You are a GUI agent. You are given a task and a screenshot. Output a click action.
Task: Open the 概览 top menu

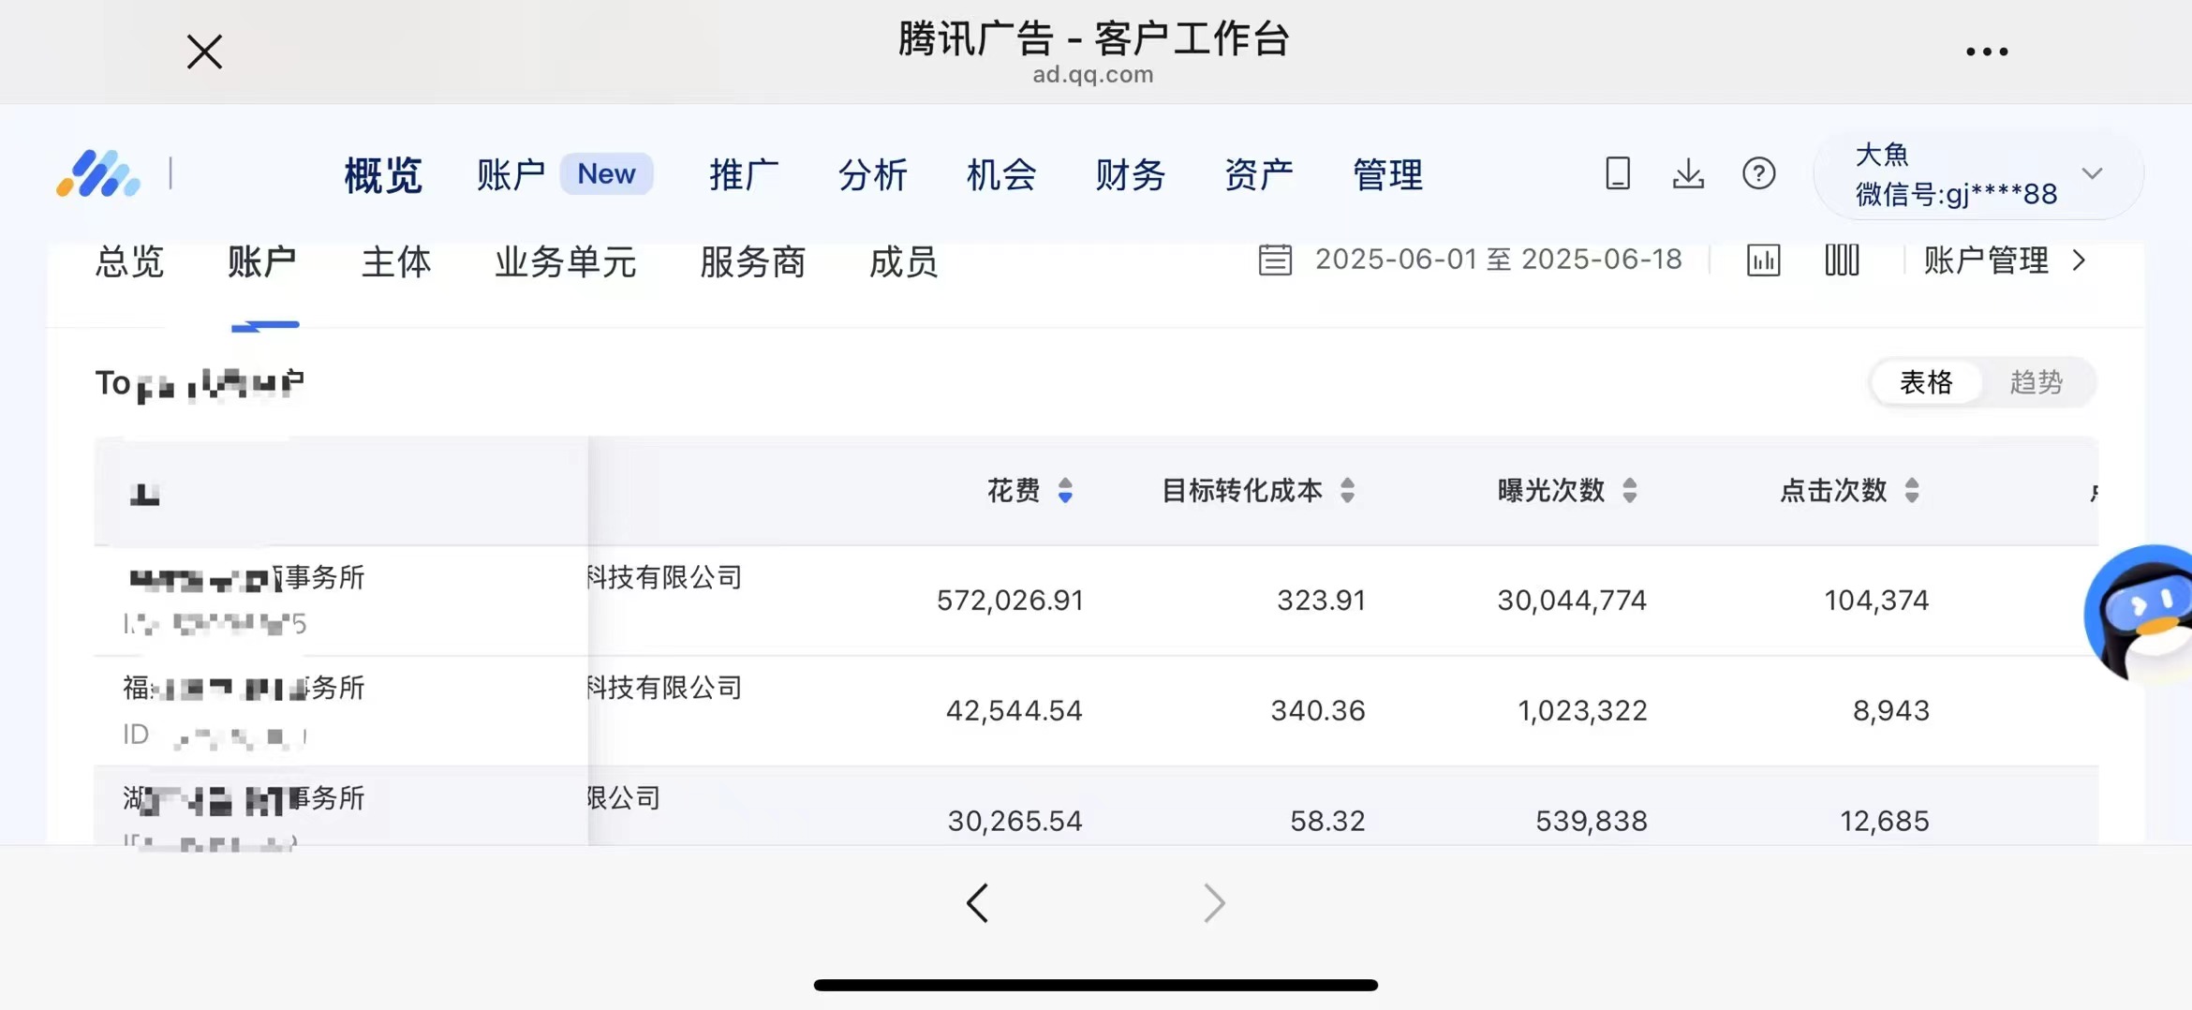coord(382,175)
